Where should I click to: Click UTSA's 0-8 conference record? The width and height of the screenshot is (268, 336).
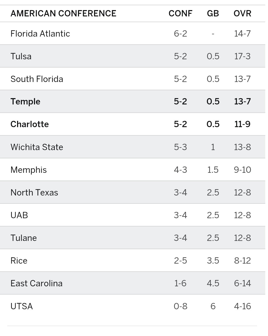[x=180, y=306]
